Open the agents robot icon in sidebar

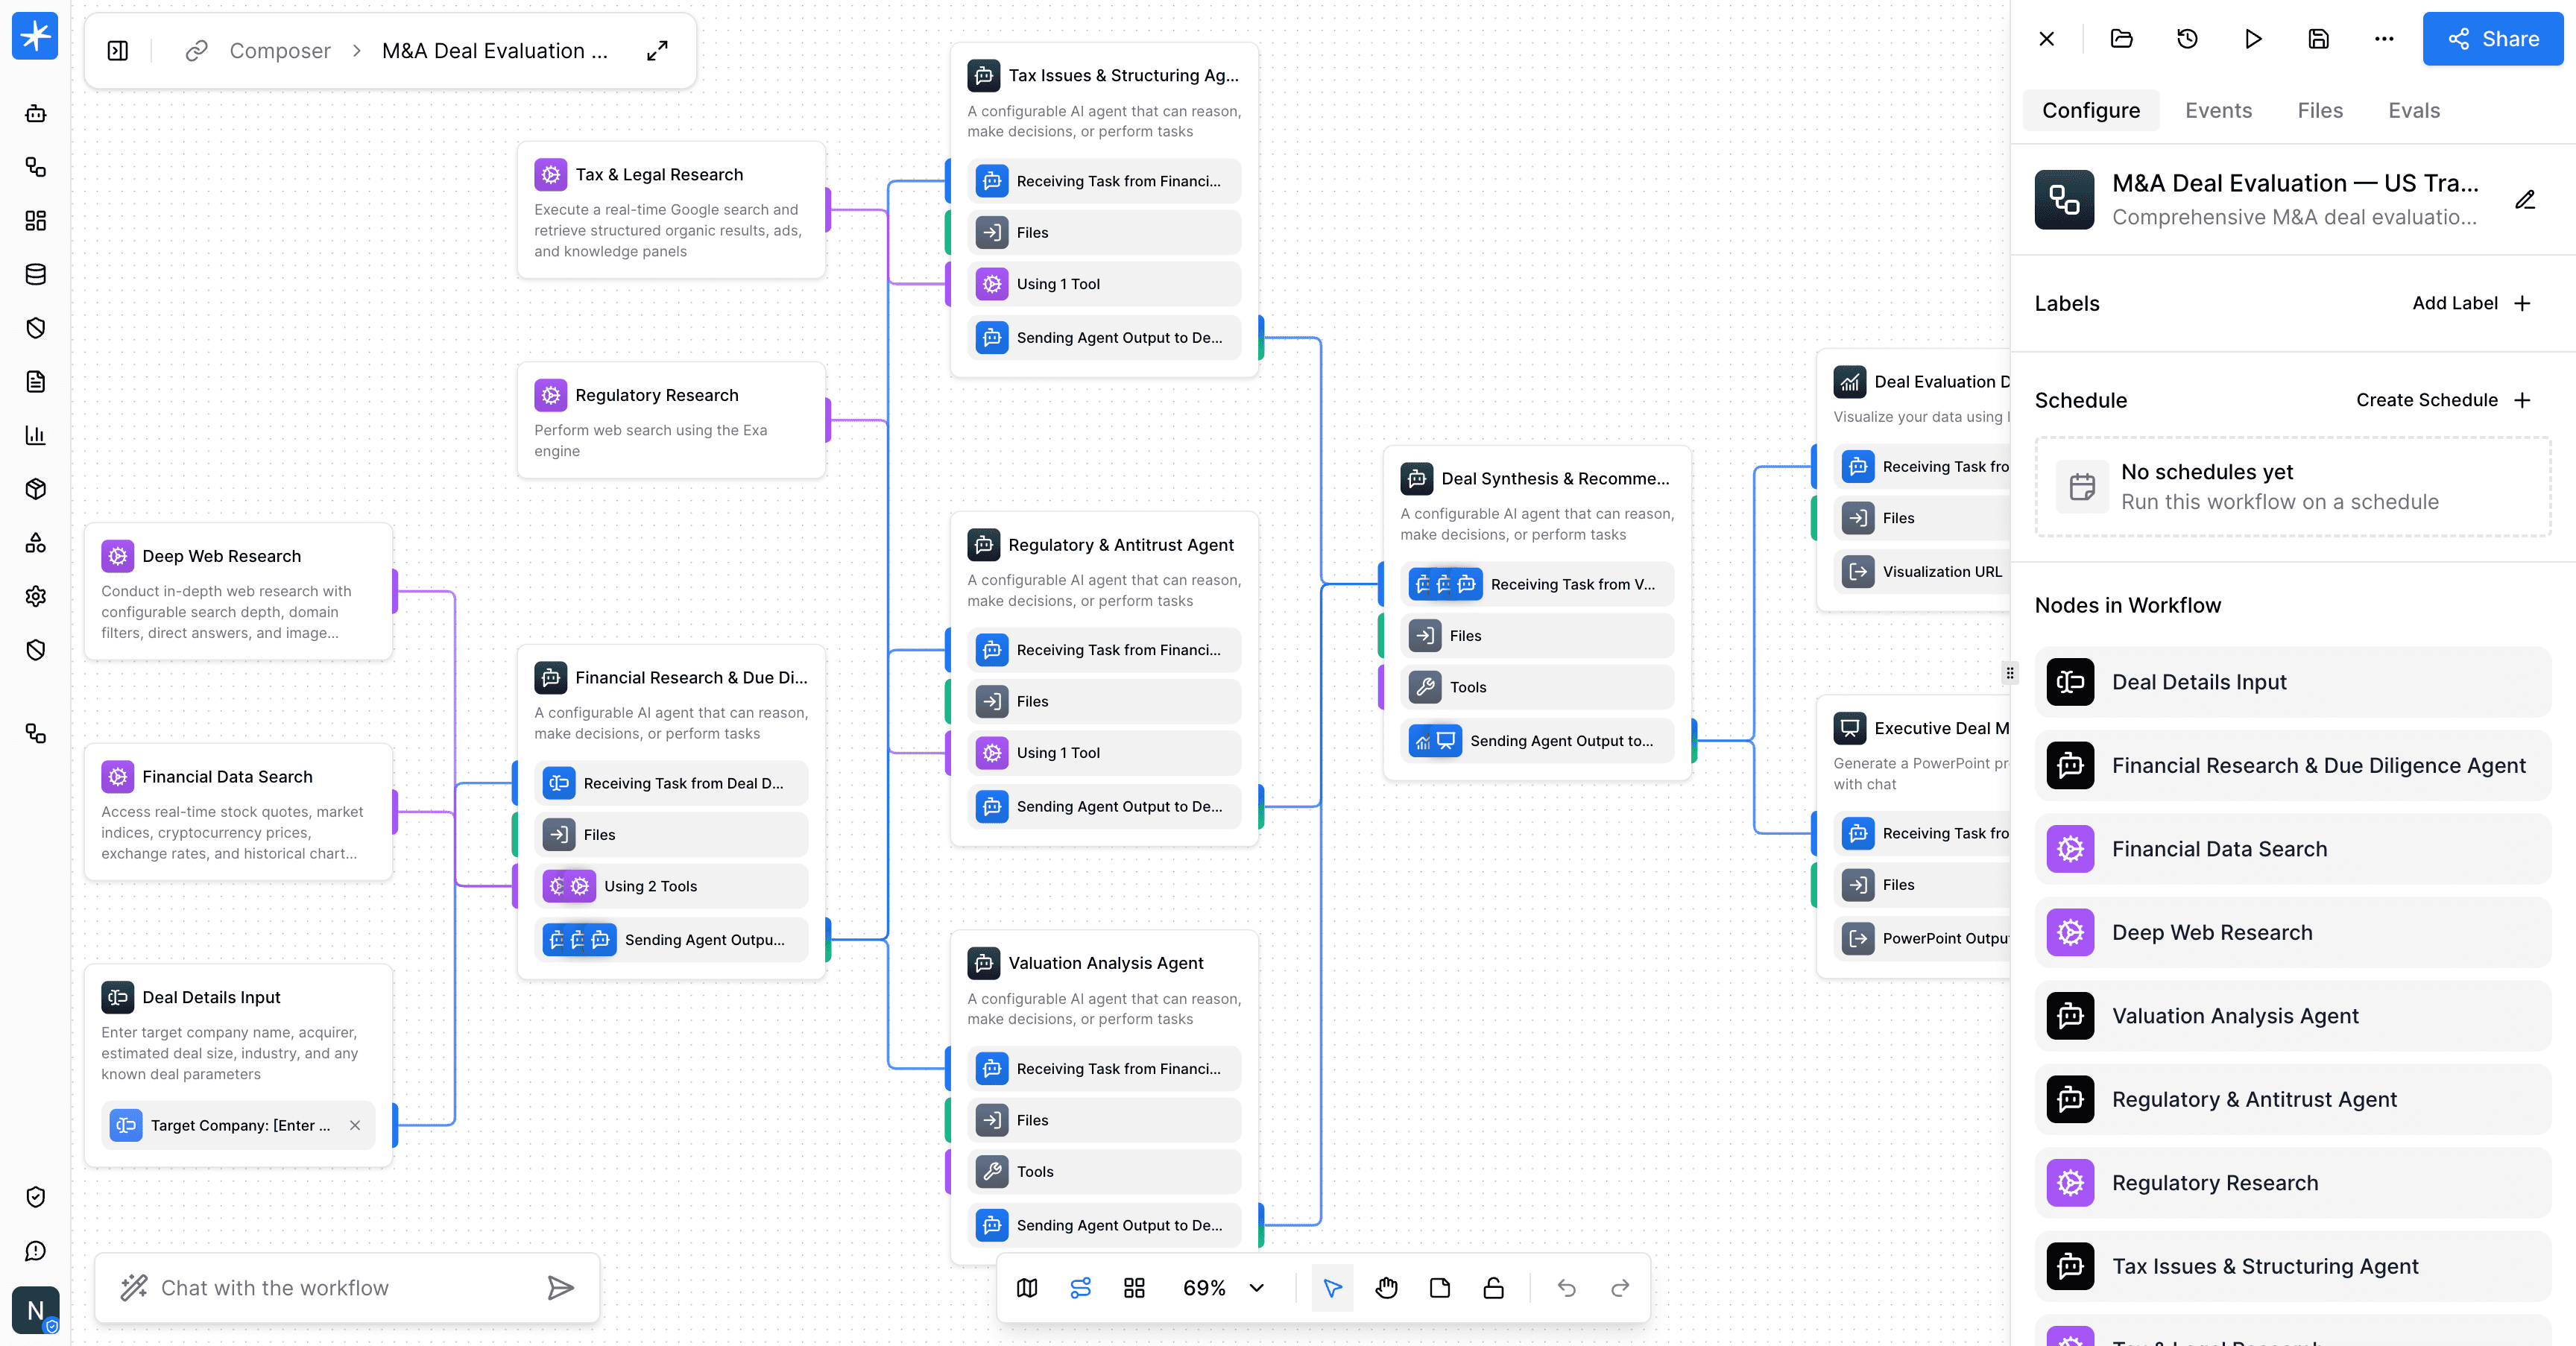point(36,113)
